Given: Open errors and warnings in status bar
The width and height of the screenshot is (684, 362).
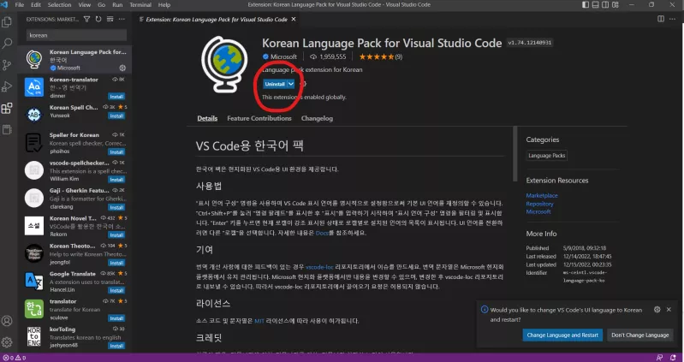Looking at the screenshot, I should click(14, 358).
